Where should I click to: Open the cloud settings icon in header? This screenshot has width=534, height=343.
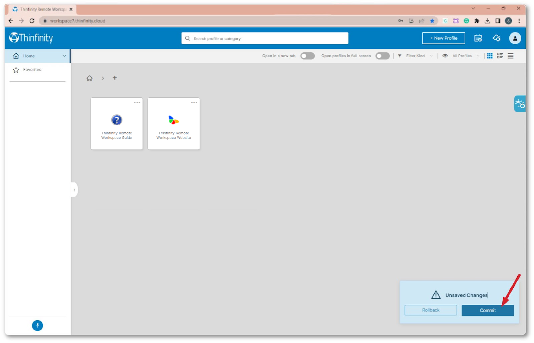click(x=497, y=38)
